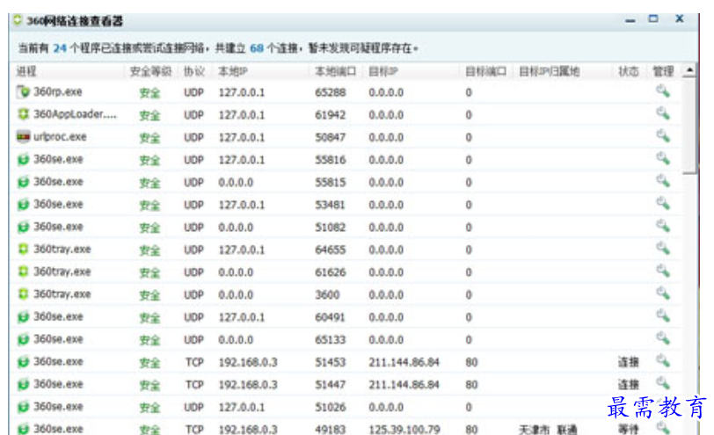Click manage icon for connection on port 51453
Screen dimensions: 714x435
pyautogui.click(x=662, y=361)
